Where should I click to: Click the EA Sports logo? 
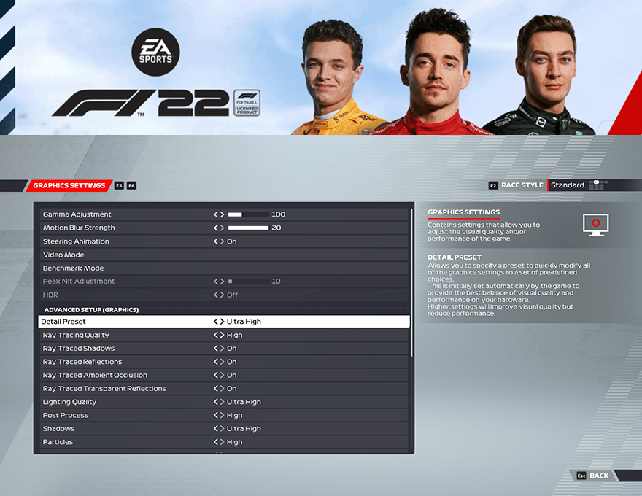155,52
